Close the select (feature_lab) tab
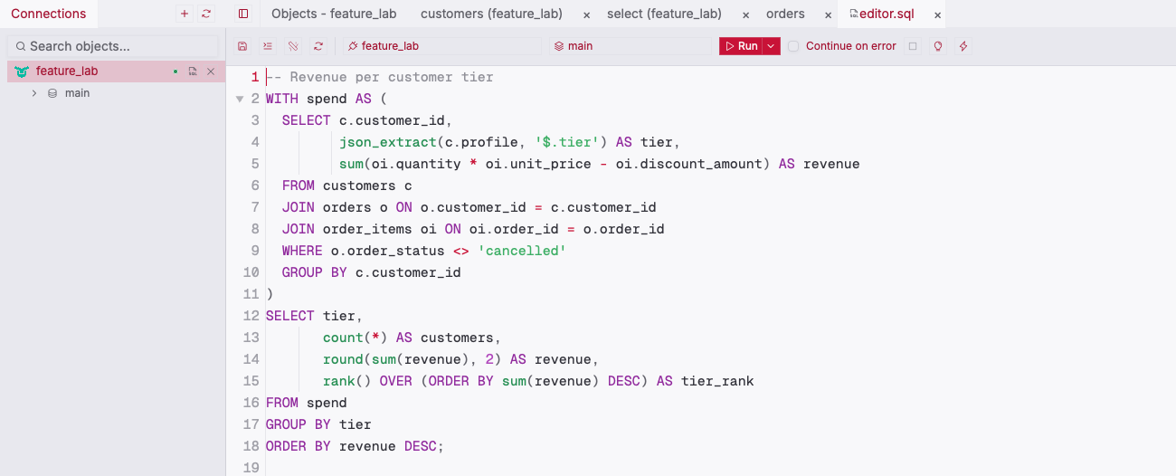The image size is (1176, 476). point(745,15)
